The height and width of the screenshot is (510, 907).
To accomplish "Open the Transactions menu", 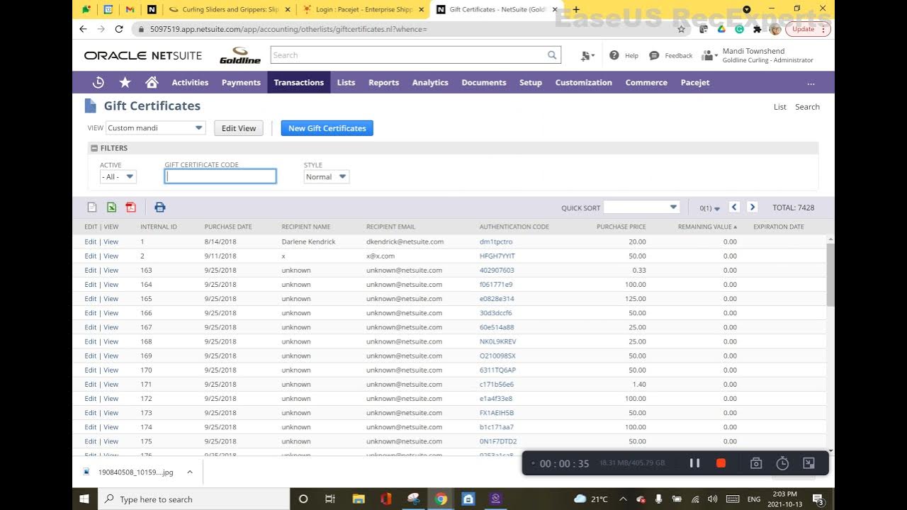I will 298,82.
